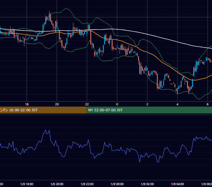Click the "1/9 00:00" date label
The width and height of the screenshot is (212, 187).
pos(117,184)
